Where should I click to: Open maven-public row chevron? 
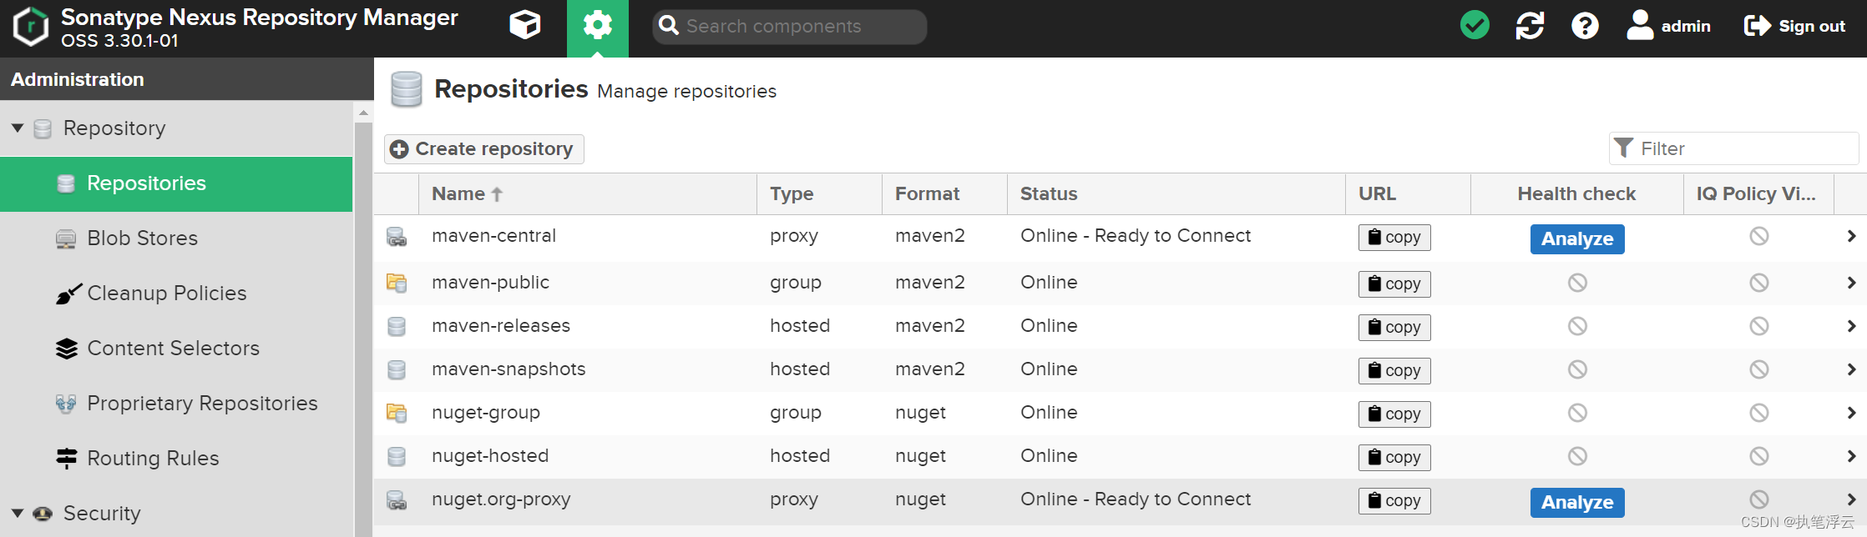click(1851, 284)
